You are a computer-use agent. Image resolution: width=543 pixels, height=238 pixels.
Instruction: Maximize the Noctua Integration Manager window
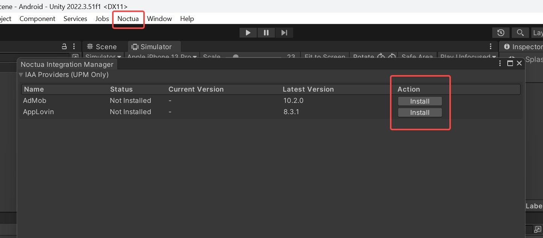coord(510,63)
